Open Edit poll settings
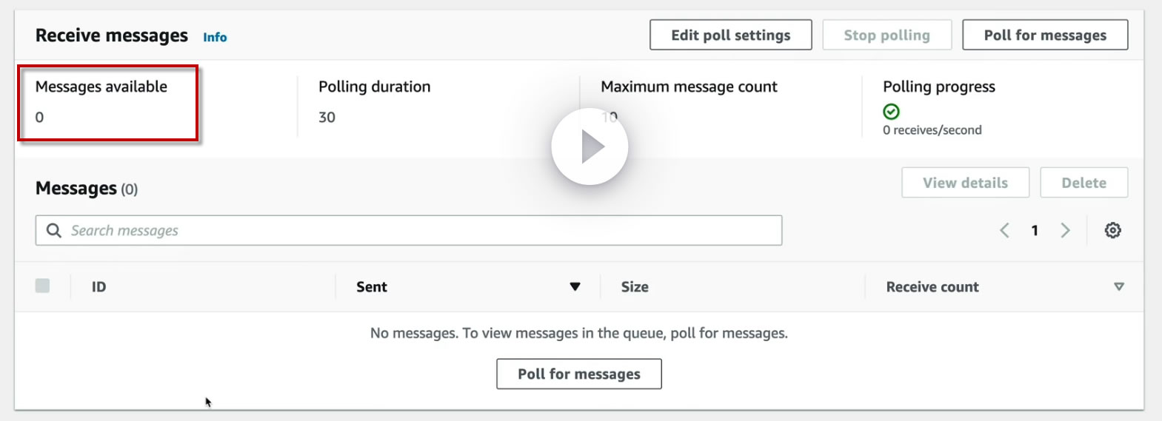1162x421 pixels. pos(730,35)
